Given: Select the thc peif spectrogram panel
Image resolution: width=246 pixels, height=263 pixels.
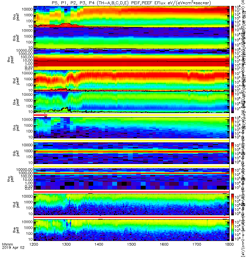Looking at the screenshot, I should [x=132, y=179].
